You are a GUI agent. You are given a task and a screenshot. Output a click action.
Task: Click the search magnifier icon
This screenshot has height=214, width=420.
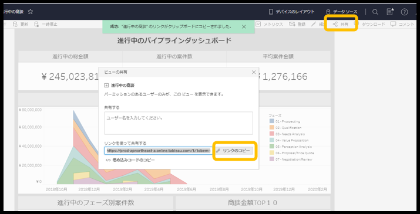pyautogui.click(x=375, y=12)
